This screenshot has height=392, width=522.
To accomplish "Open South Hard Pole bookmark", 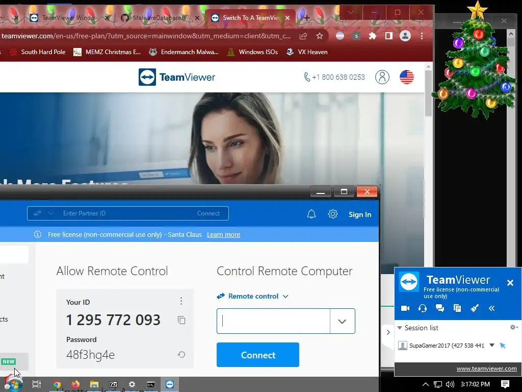I will 37,52.
